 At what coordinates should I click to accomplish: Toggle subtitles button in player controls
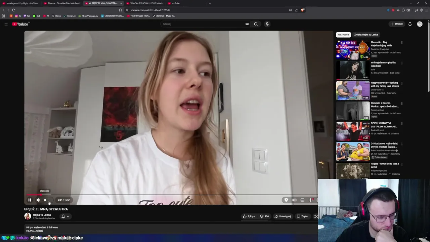pyautogui.click(x=302, y=200)
